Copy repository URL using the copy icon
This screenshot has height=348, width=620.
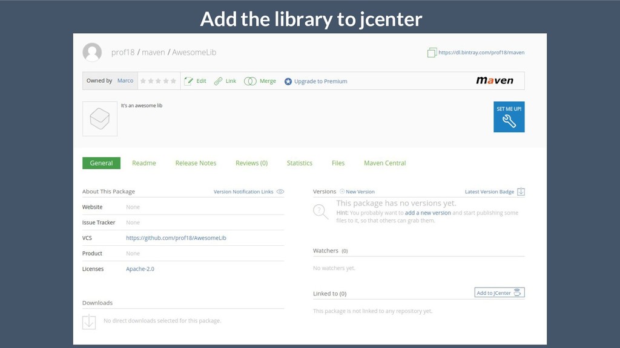(x=432, y=53)
